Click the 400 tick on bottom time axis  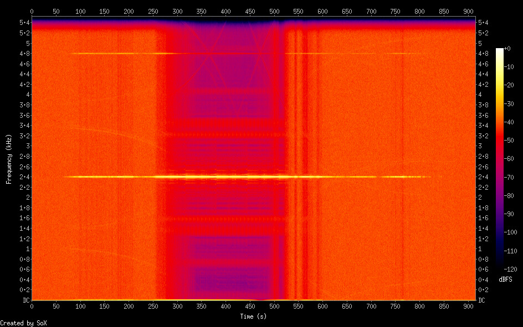225,306
